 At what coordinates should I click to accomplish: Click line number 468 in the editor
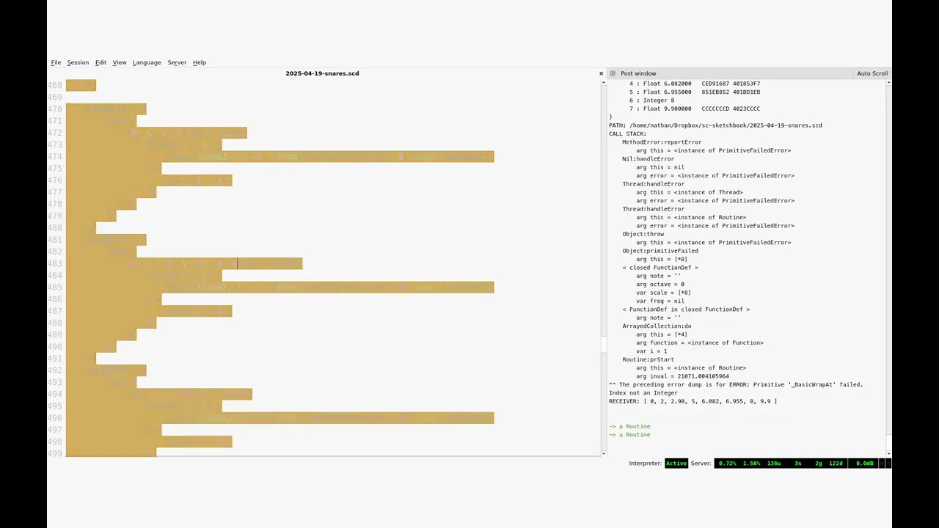[55, 85]
